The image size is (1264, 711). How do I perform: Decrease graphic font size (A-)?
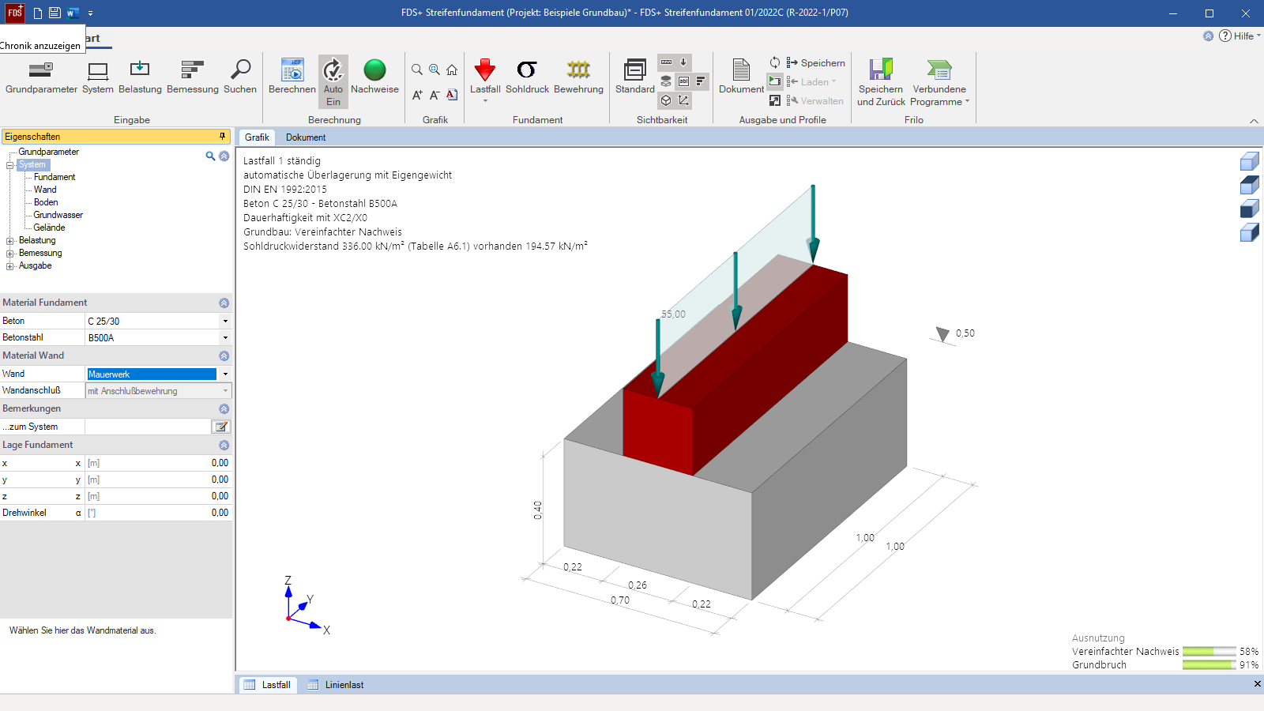[x=434, y=95]
